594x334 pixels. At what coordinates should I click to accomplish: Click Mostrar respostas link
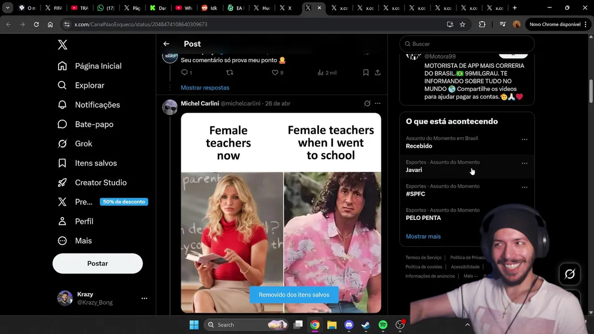[205, 88]
